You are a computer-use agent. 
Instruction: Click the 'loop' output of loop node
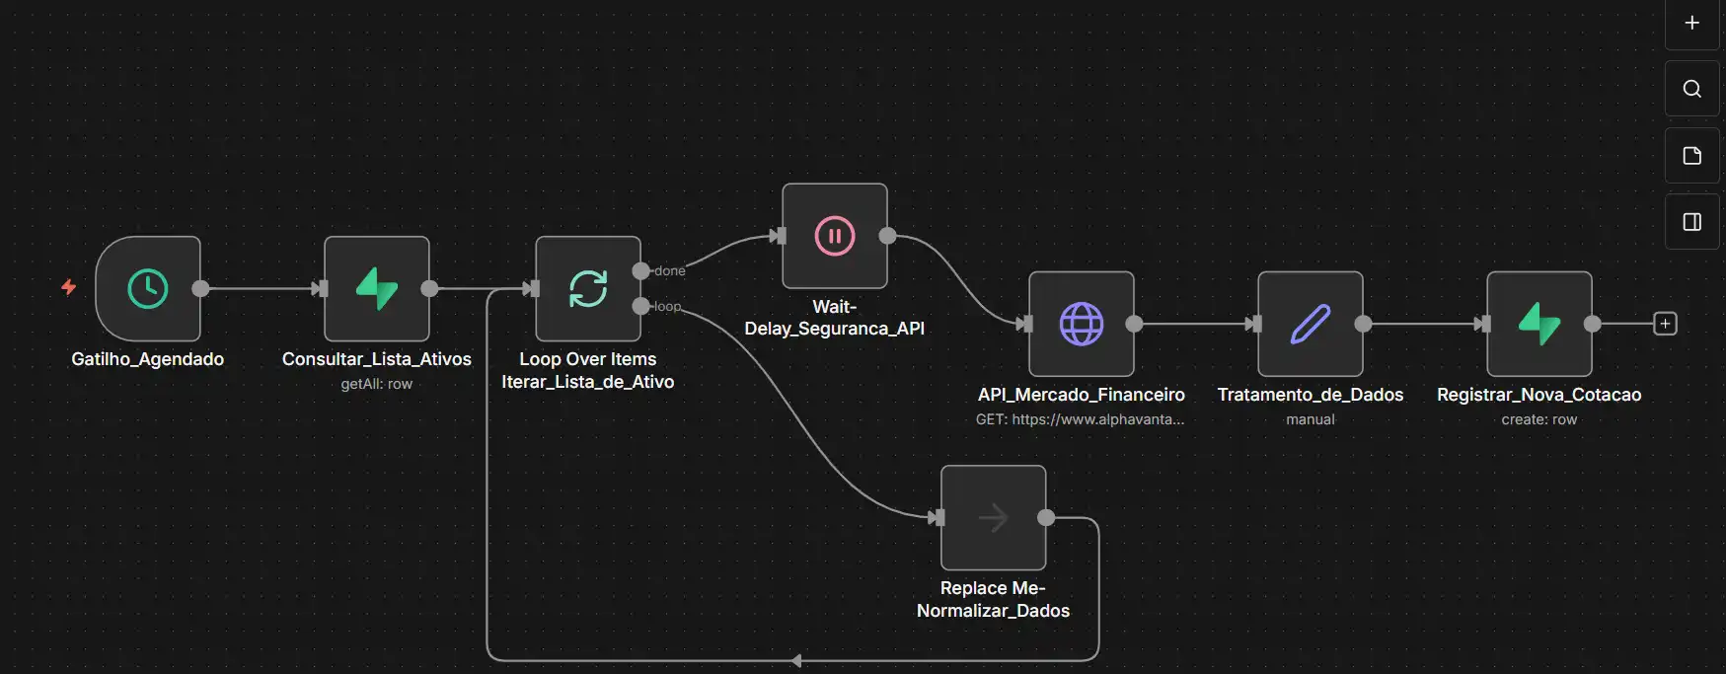[641, 306]
